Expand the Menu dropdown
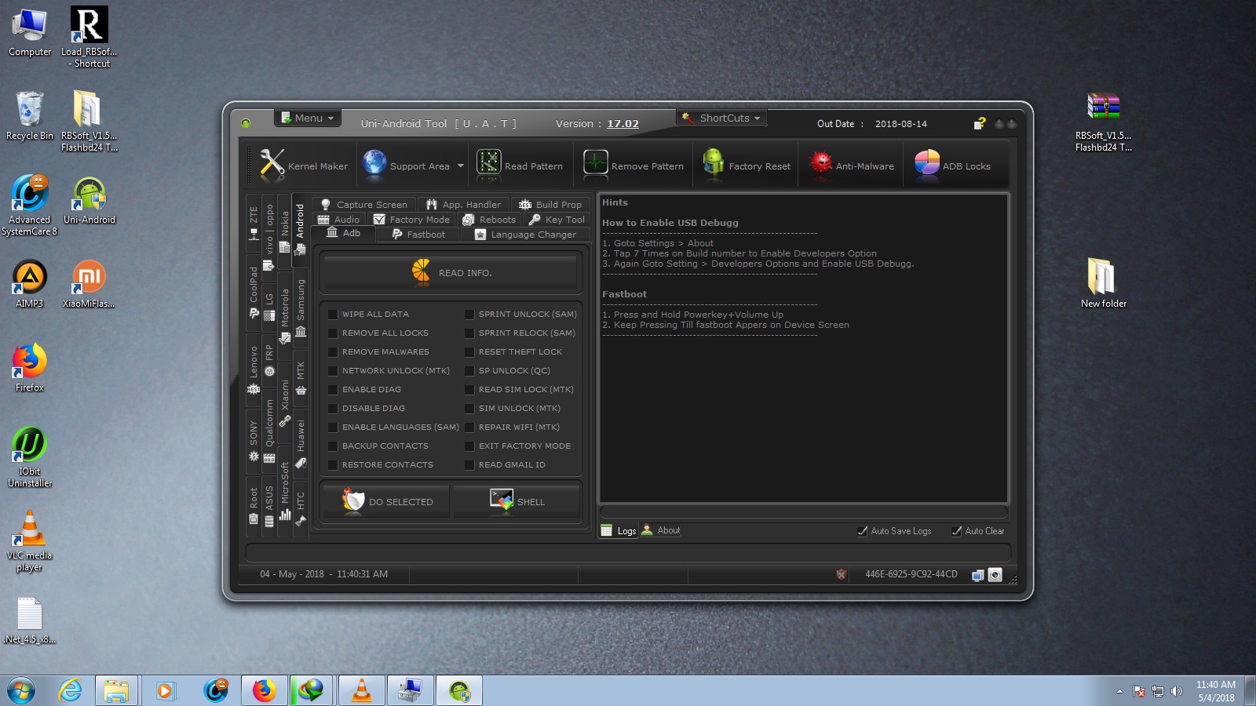Screen dimensions: 1256x706 point(308,118)
